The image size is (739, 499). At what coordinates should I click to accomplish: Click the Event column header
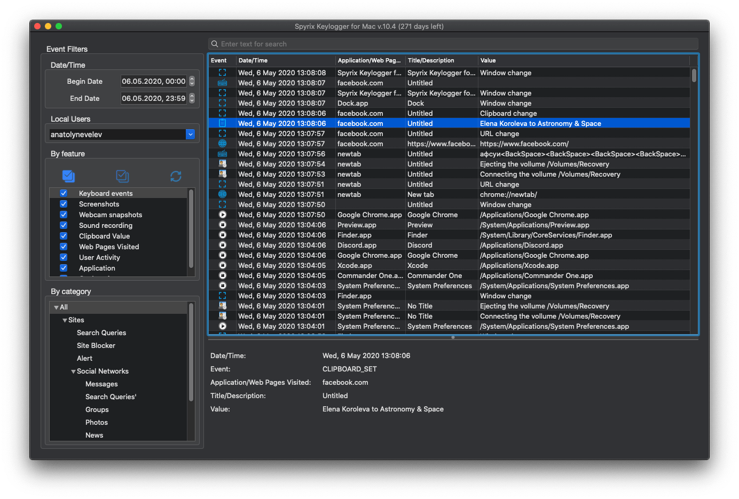(x=222, y=60)
